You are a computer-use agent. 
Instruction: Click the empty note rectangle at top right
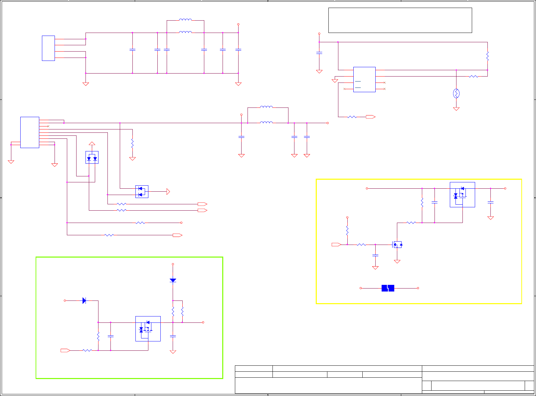point(400,20)
